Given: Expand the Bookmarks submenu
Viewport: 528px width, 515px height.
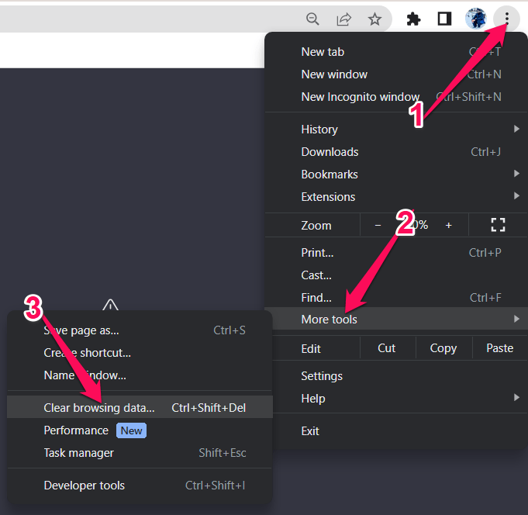Looking at the screenshot, I should (x=396, y=175).
